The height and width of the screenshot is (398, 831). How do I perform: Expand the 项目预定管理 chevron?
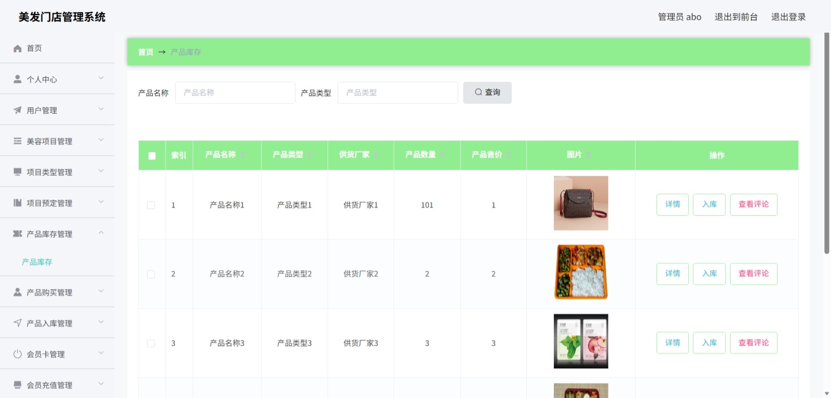click(101, 201)
